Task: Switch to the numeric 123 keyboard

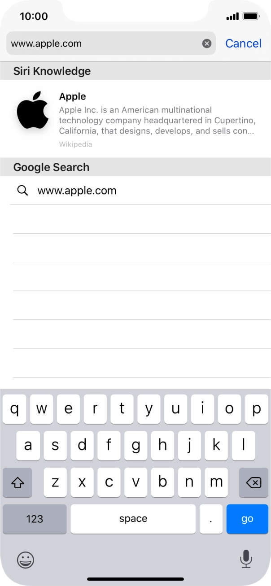Action: [34, 519]
